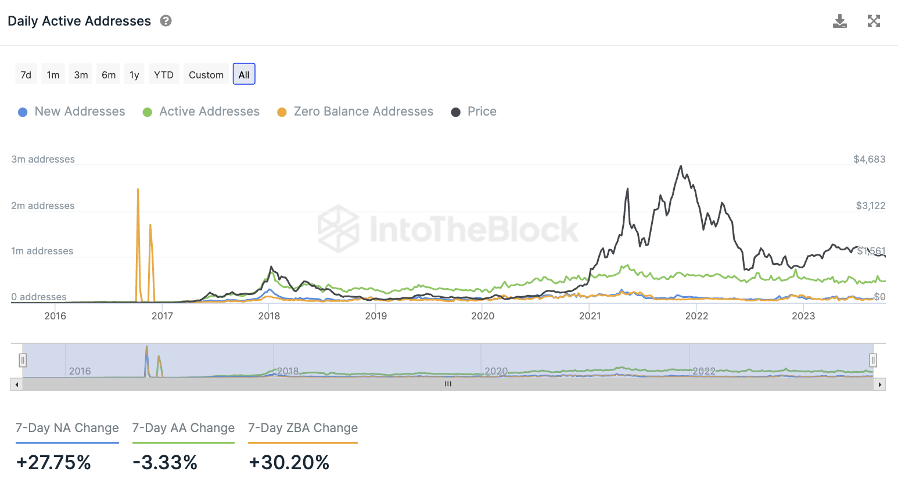Image resolution: width=898 pixels, height=482 pixels.
Task: Select the 7d time range
Action: (x=26, y=74)
